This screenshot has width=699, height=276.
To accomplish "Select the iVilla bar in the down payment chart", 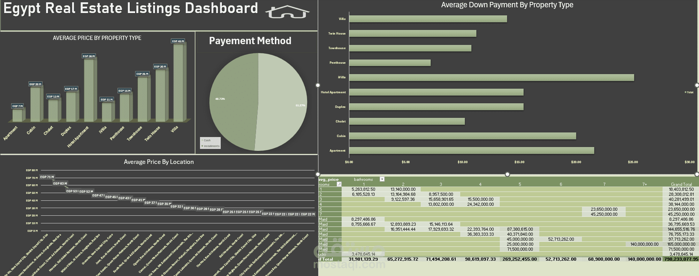I will click(491, 78).
